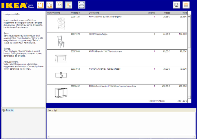Image resolution: width=197 pixels, height=139 pixels.
Task: Click the ANTNÄS price 69,00 €
Action: point(167,51)
